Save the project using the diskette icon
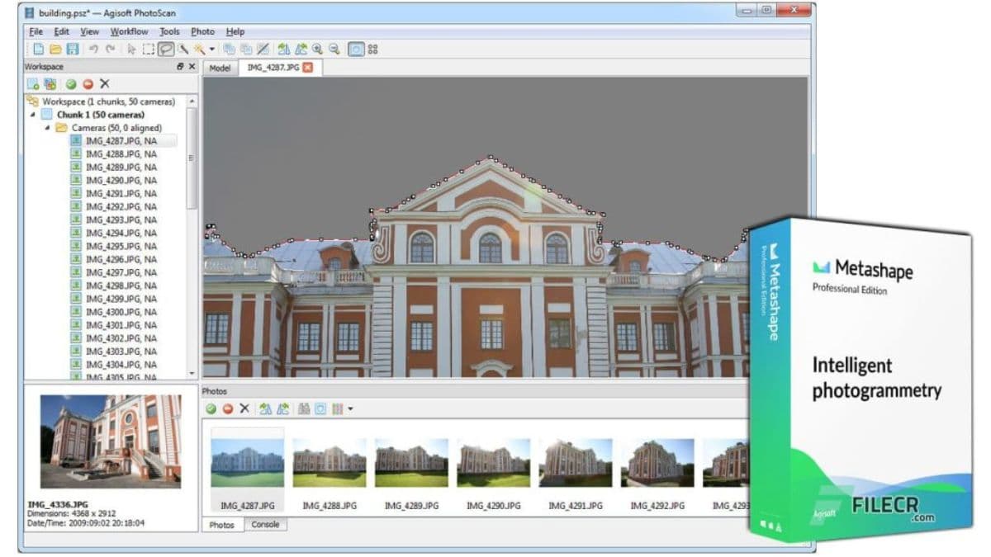Image resolution: width=991 pixels, height=557 pixels. [x=73, y=50]
